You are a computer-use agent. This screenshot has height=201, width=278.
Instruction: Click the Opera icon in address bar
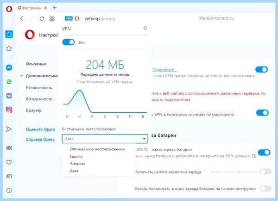77,18
